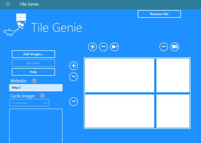The height and width of the screenshot is (143, 201).
Task: Remove a row with upper side minus icon
Action: click(x=73, y=77)
